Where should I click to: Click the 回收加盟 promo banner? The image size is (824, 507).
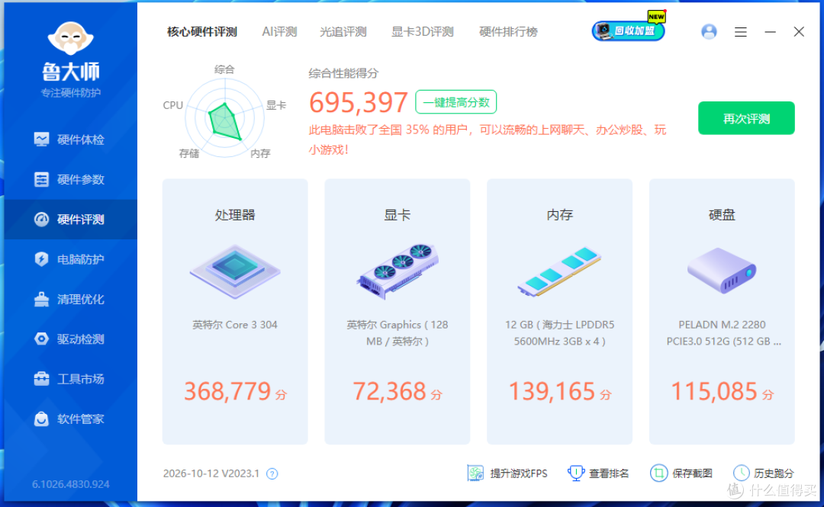(629, 30)
